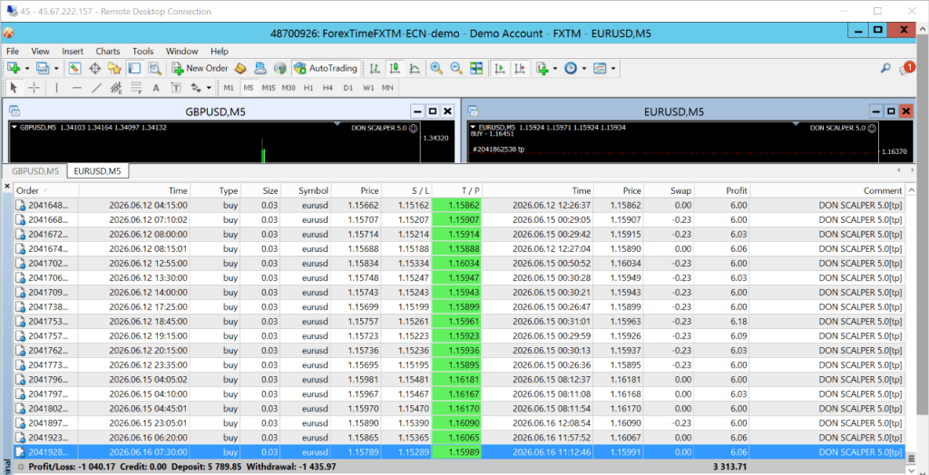The height and width of the screenshot is (475, 929).
Task: Click the VPS globe icon
Action: click(x=281, y=69)
